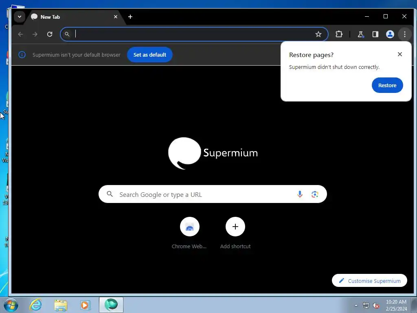This screenshot has width=417, height=313.
Task: Select the New Tab tab
Action: click(x=74, y=17)
